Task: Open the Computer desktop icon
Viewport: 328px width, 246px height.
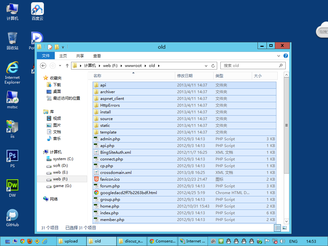Action: point(12,12)
